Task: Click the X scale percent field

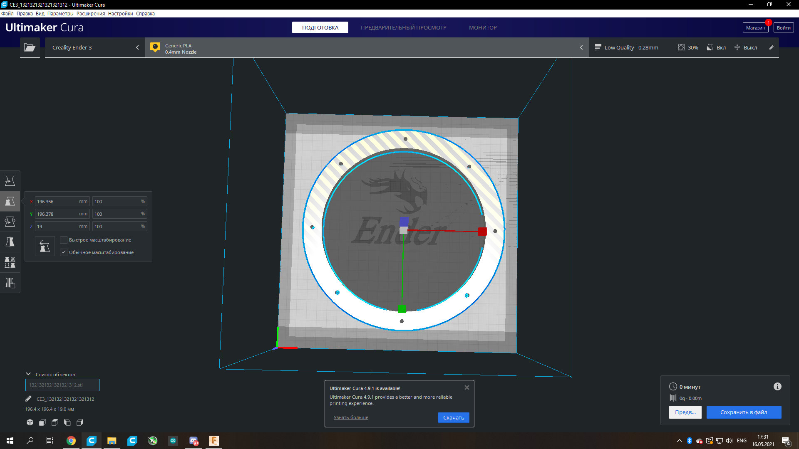Action: tap(119, 202)
